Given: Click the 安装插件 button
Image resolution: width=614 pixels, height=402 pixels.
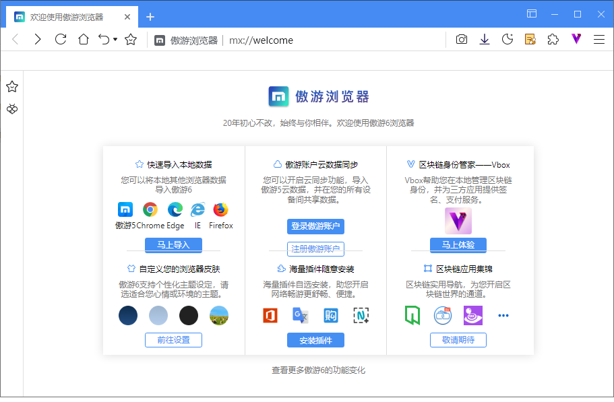Looking at the screenshot, I should point(315,340).
